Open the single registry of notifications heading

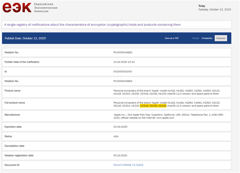pos(92,24)
